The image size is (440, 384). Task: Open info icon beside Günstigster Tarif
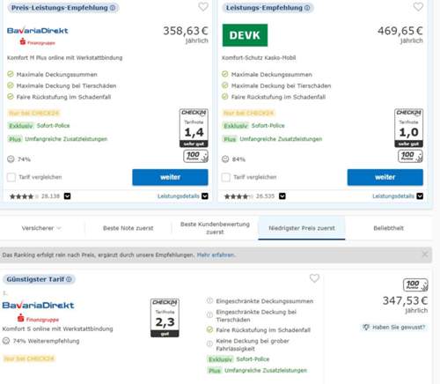tap(69, 279)
